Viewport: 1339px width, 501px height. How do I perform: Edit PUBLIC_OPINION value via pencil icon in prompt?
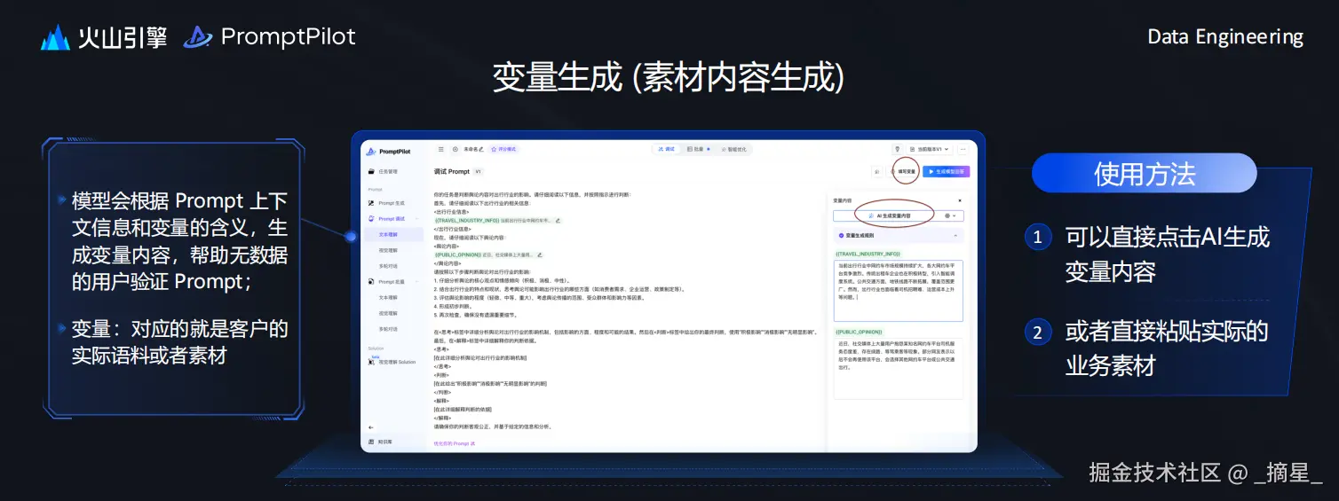(540, 254)
